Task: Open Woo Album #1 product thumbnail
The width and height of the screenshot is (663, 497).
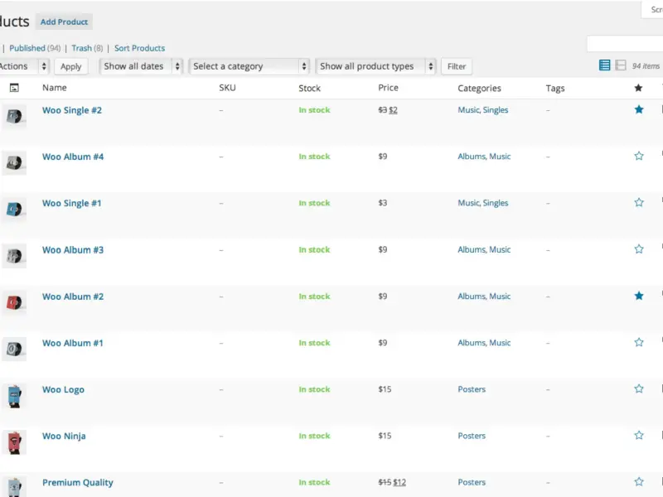Action: click(x=14, y=349)
